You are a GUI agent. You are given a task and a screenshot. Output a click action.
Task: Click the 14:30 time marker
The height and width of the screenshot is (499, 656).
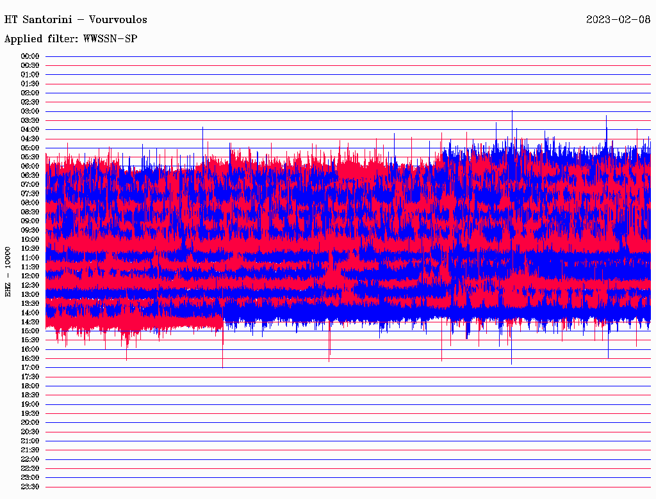30,322
